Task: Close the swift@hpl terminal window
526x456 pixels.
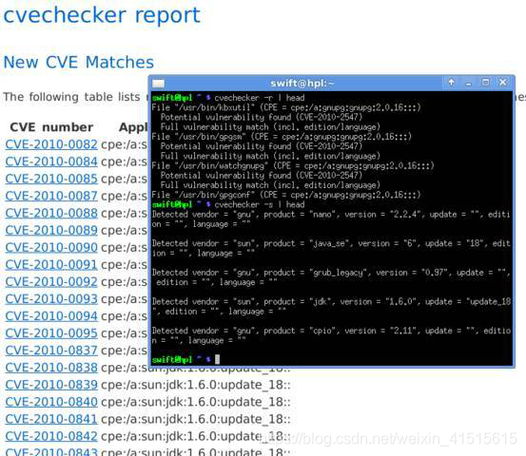Action: pos(502,83)
